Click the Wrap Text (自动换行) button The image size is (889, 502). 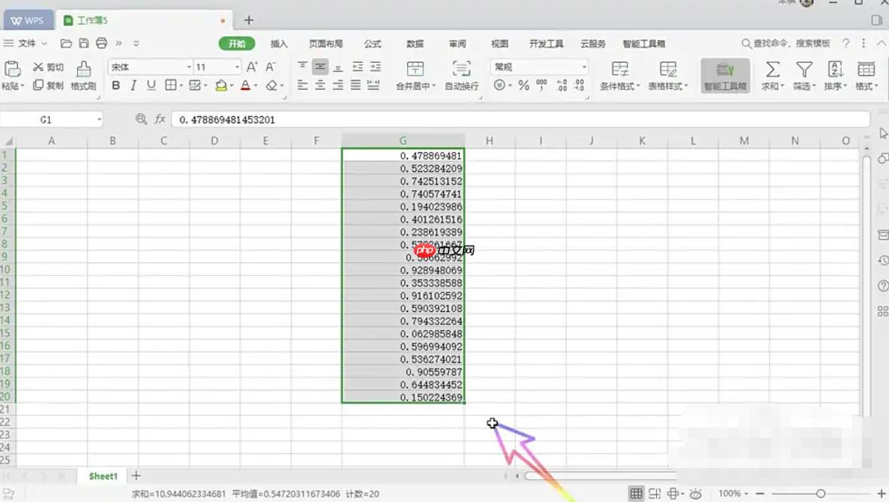click(x=461, y=75)
